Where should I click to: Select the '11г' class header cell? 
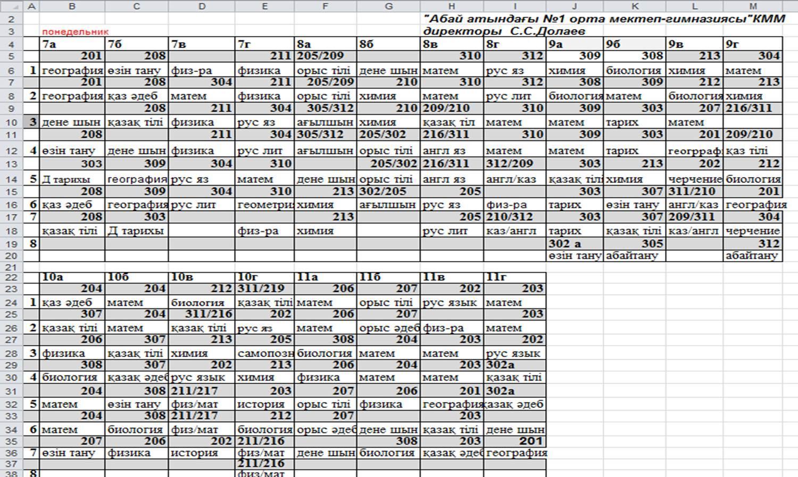point(514,277)
